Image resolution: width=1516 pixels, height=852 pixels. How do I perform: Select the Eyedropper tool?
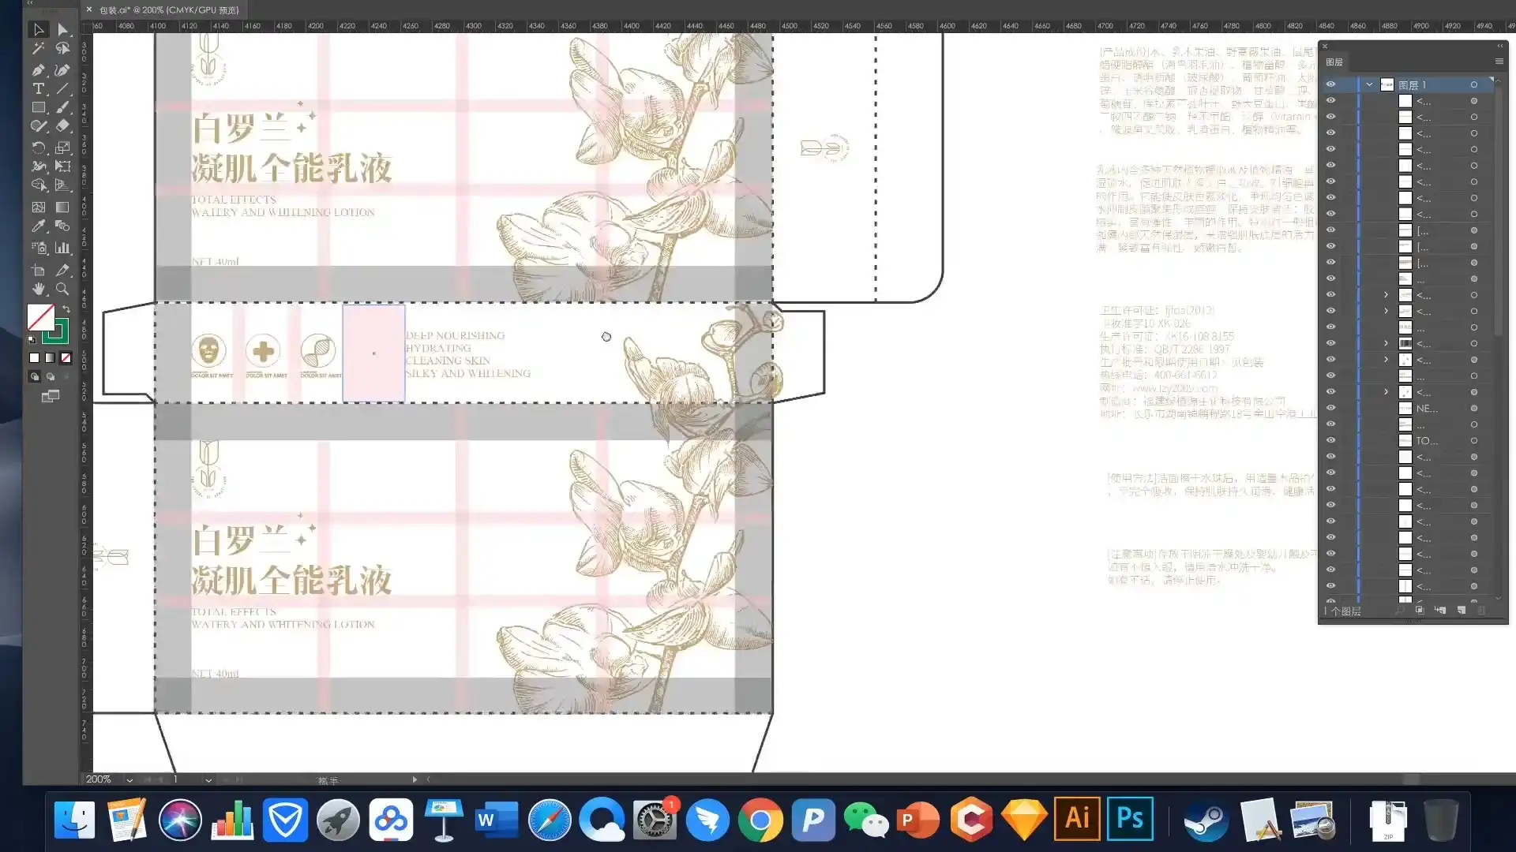(38, 226)
